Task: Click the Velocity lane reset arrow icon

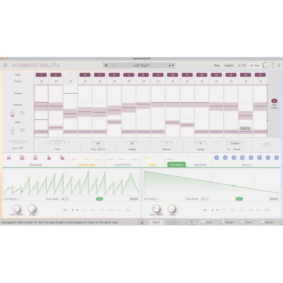Action: click(22, 113)
